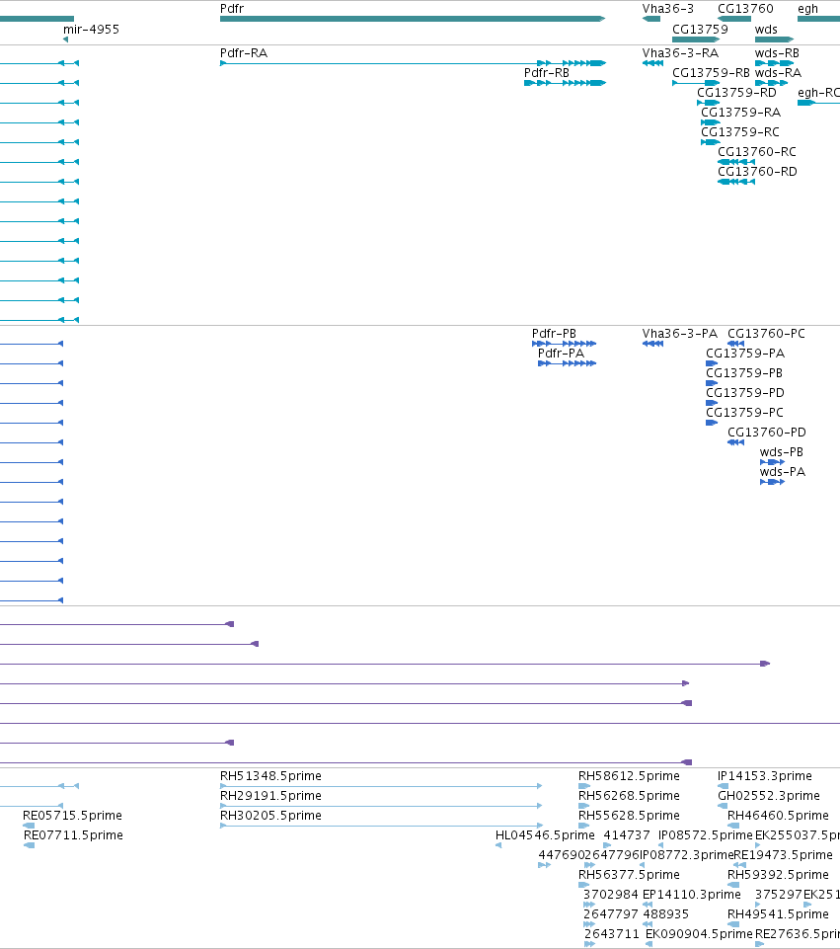Screen dimensions: 840x949
Task: Select the GH02552.3prime EST label
Action: pyautogui.click(x=769, y=796)
